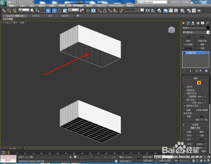Collapse the Edit Geometry rollout
This screenshot has height=164, width=211.
(x=195, y=128)
